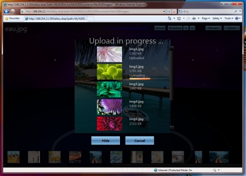Expand the address bar history dropdown
This screenshot has width=246, height=176.
[164, 11]
